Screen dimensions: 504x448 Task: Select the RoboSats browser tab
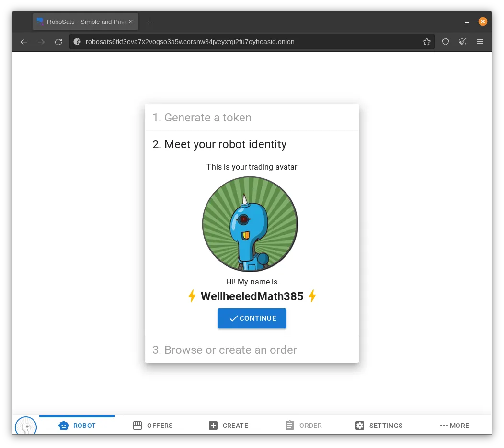pyautogui.click(x=85, y=22)
